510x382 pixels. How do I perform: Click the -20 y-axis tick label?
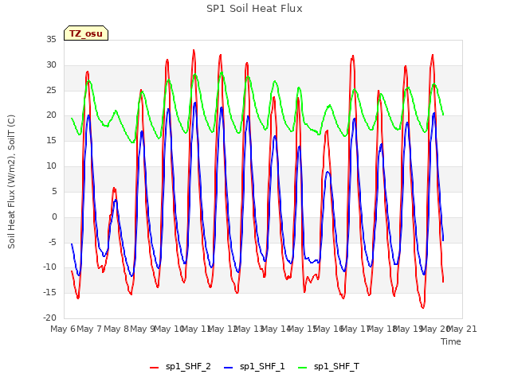tap(49, 318)
